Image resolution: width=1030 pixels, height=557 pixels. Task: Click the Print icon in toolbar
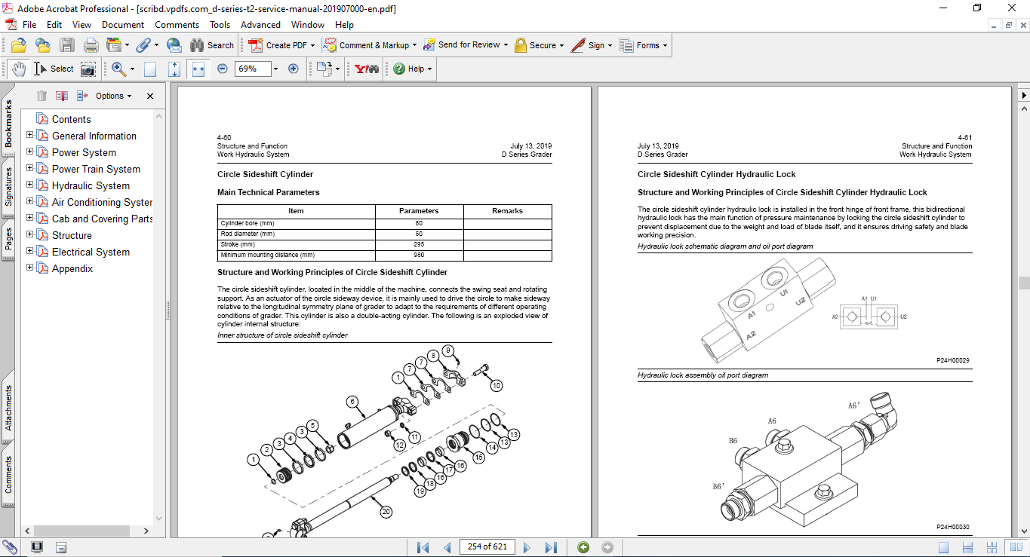[91, 45]
